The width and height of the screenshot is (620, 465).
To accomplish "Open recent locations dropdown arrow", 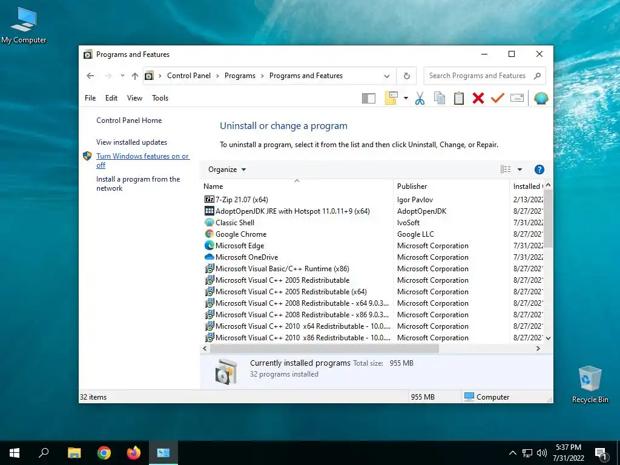I will [x=122, y=76].
